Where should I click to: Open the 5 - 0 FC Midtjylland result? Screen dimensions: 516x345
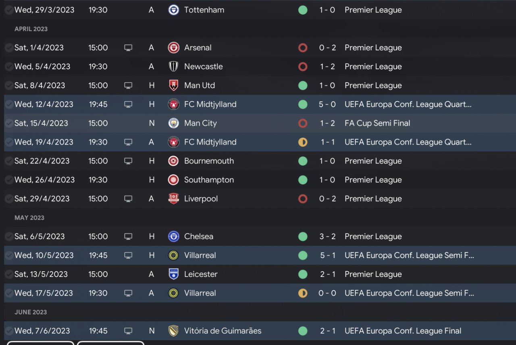(x=327, y=104)
